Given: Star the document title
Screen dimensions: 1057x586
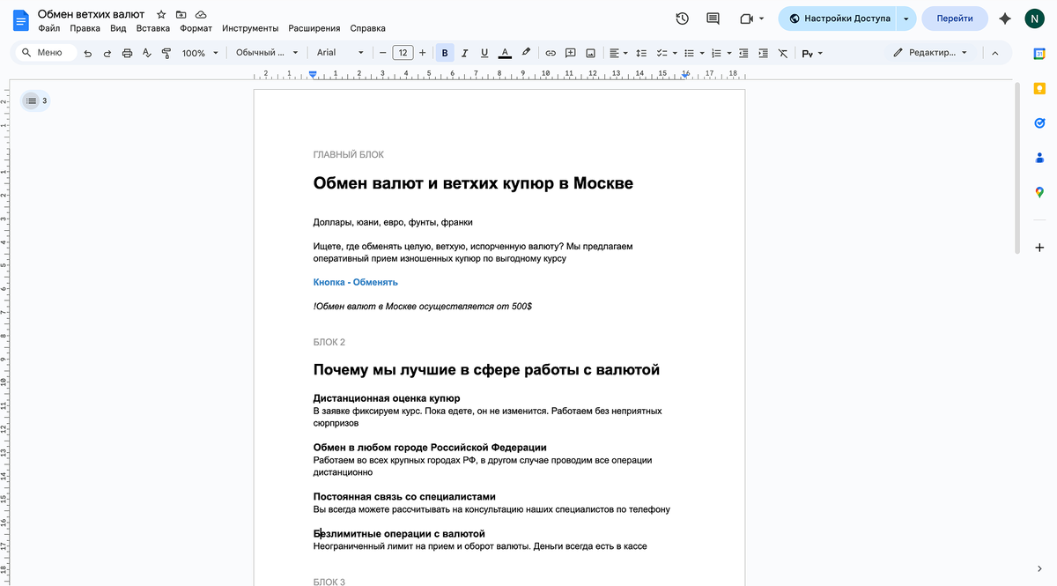Looking at the screenshot, I should tap(161, 15).
